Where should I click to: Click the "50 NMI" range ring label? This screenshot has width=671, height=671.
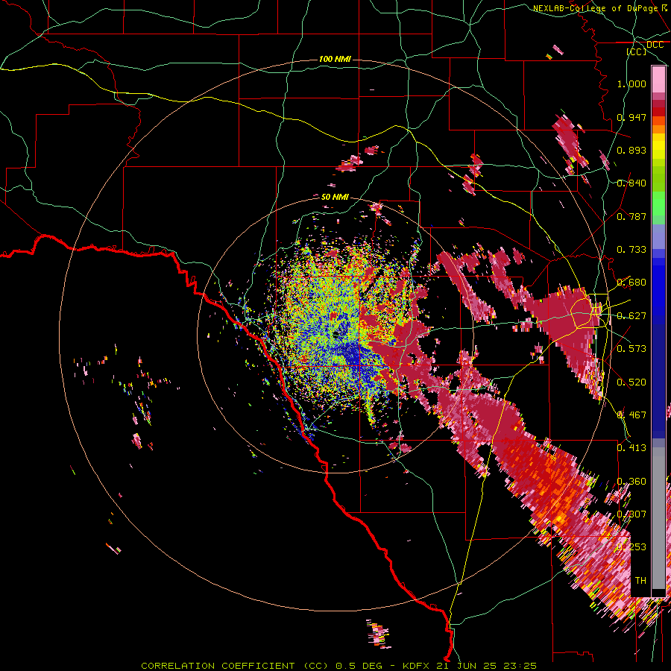(x=335, y=197)
